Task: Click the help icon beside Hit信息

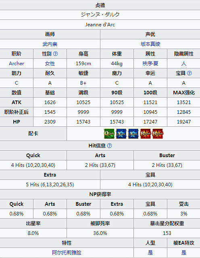Action: 109,146
